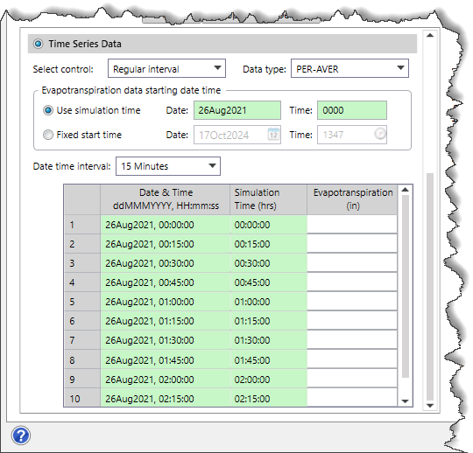Open calendar picker in Fixed start date field
The width and height of the screenshot is (473, 453).
(273, 135)
